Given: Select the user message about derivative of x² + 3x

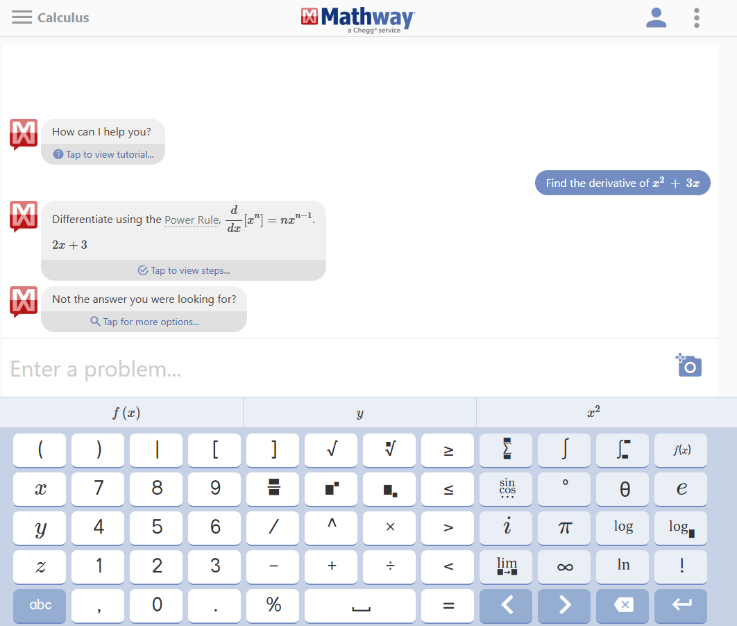Looking at the screenshot, I should click(622, 183).
